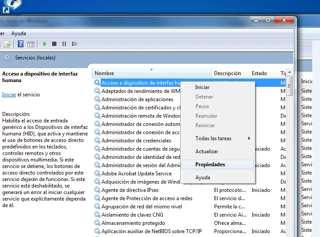Click the scrollbar up arrow of the services list
Image resolution: width=320 pixels, height=237 pixels.
(x=289, y=72)
